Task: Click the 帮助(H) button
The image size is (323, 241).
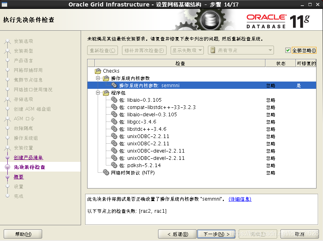Action: tap(23, 234)
